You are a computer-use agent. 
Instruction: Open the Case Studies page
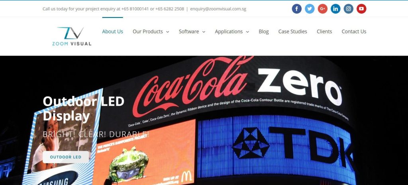pos(292,31)
